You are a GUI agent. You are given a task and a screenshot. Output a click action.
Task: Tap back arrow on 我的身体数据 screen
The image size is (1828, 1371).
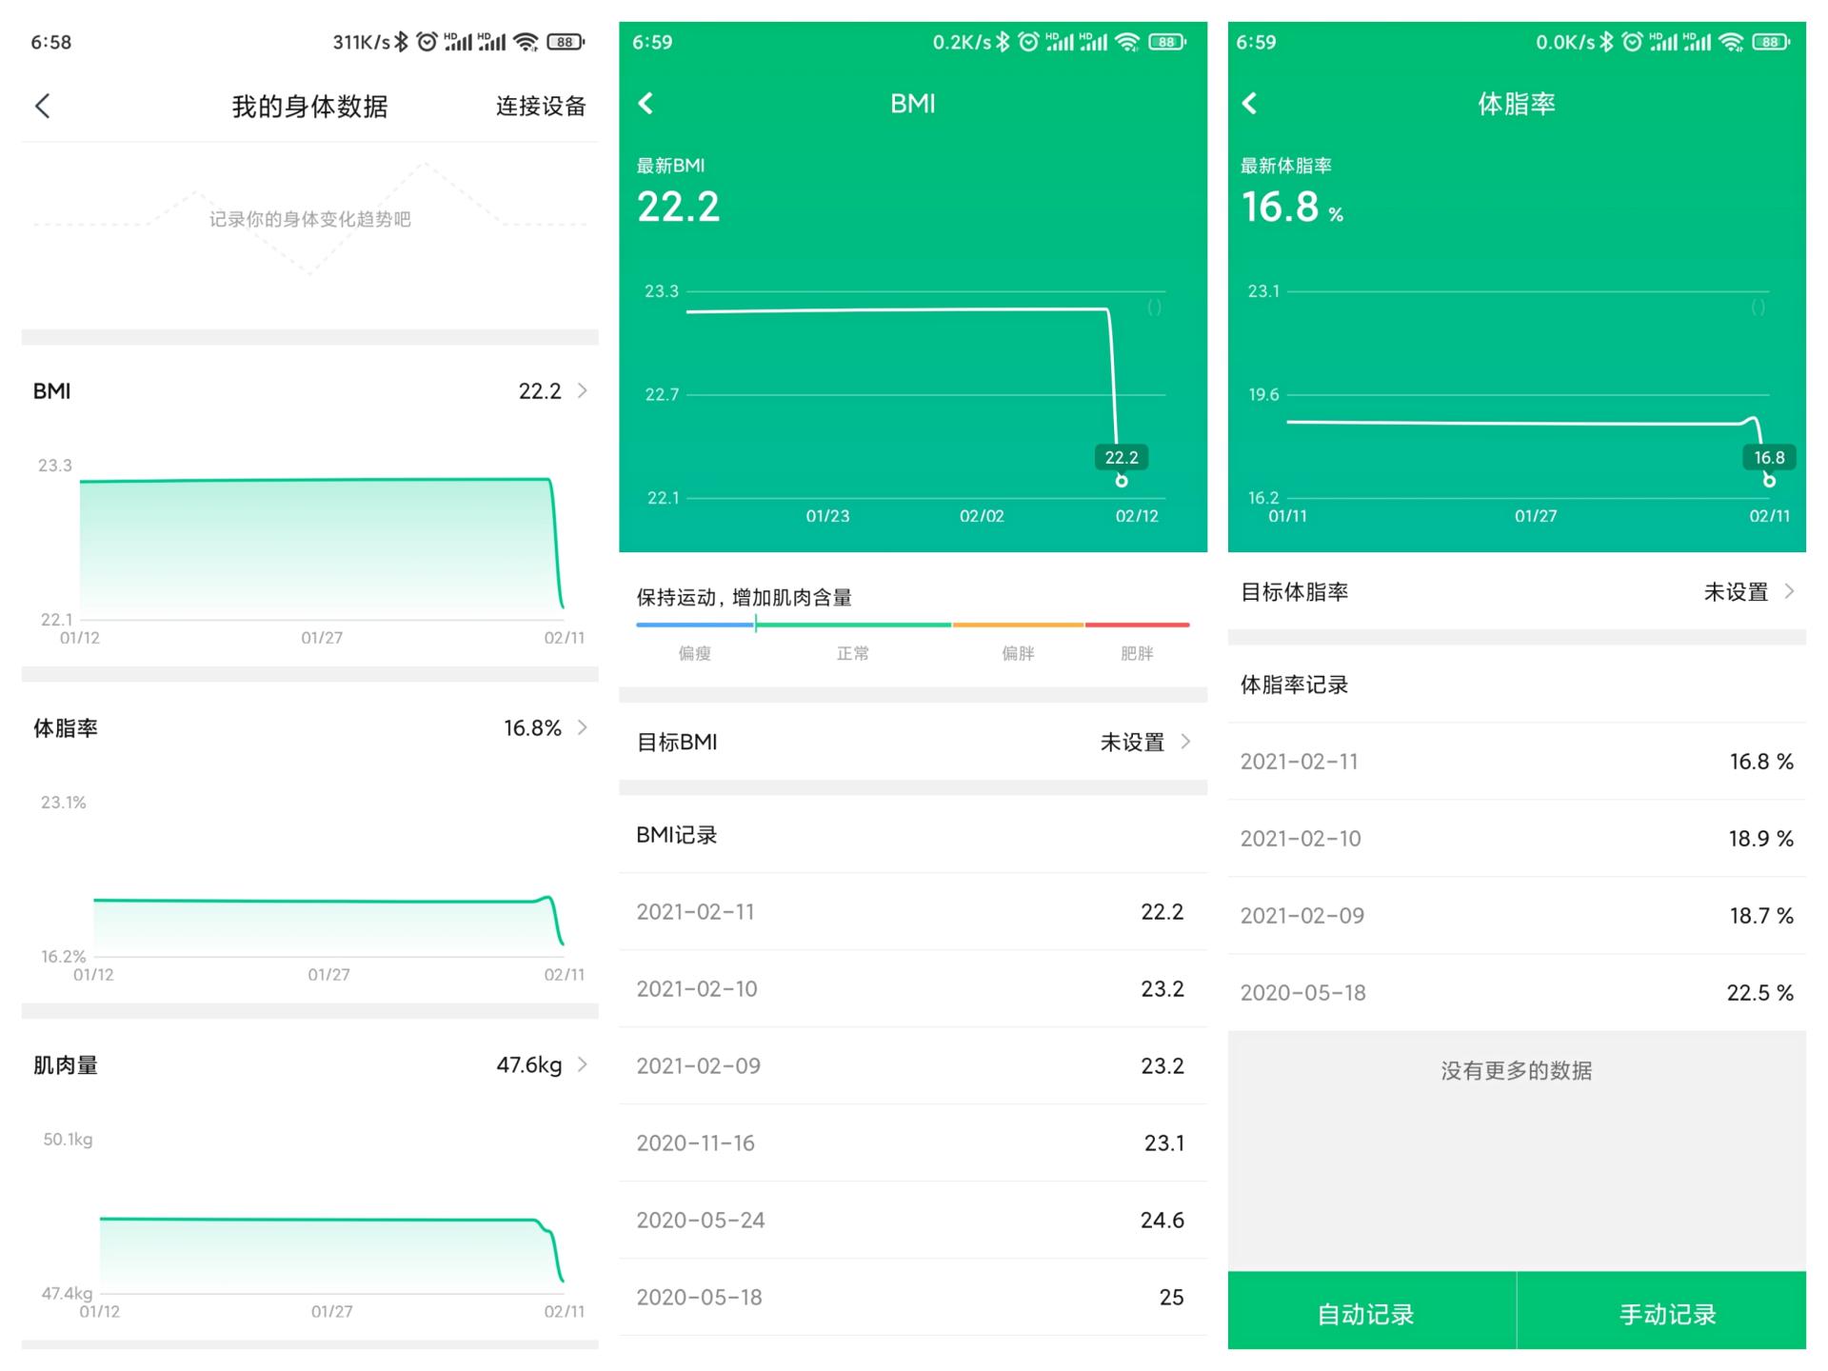[x=43, y=106]
